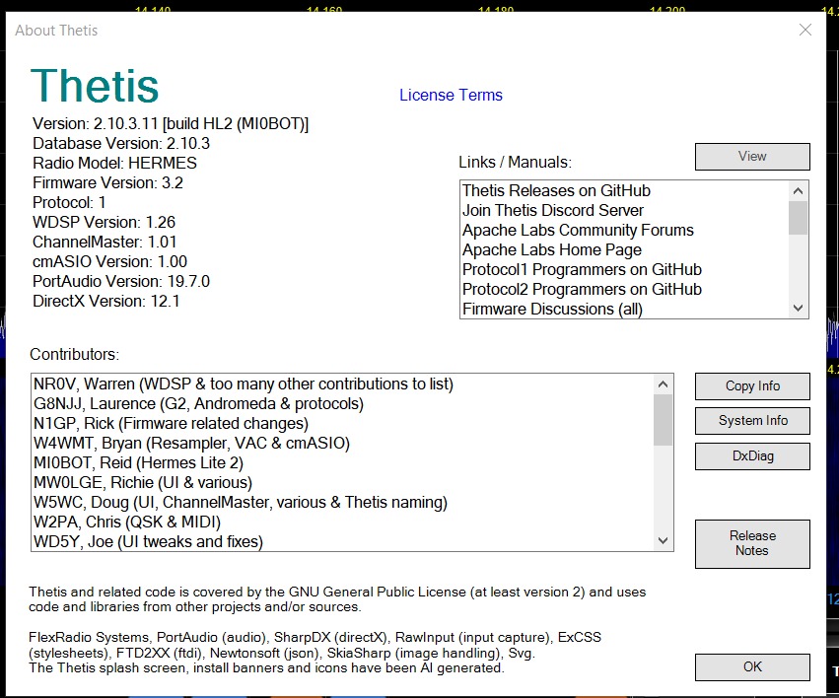839x698 pixels.
Task: Select Protocol2 Programmers on GitHub
Action: 582,290
